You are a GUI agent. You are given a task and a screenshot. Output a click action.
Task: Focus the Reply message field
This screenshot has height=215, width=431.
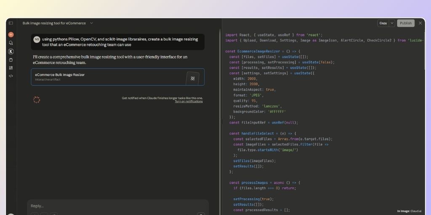click(x=118, y=206)
